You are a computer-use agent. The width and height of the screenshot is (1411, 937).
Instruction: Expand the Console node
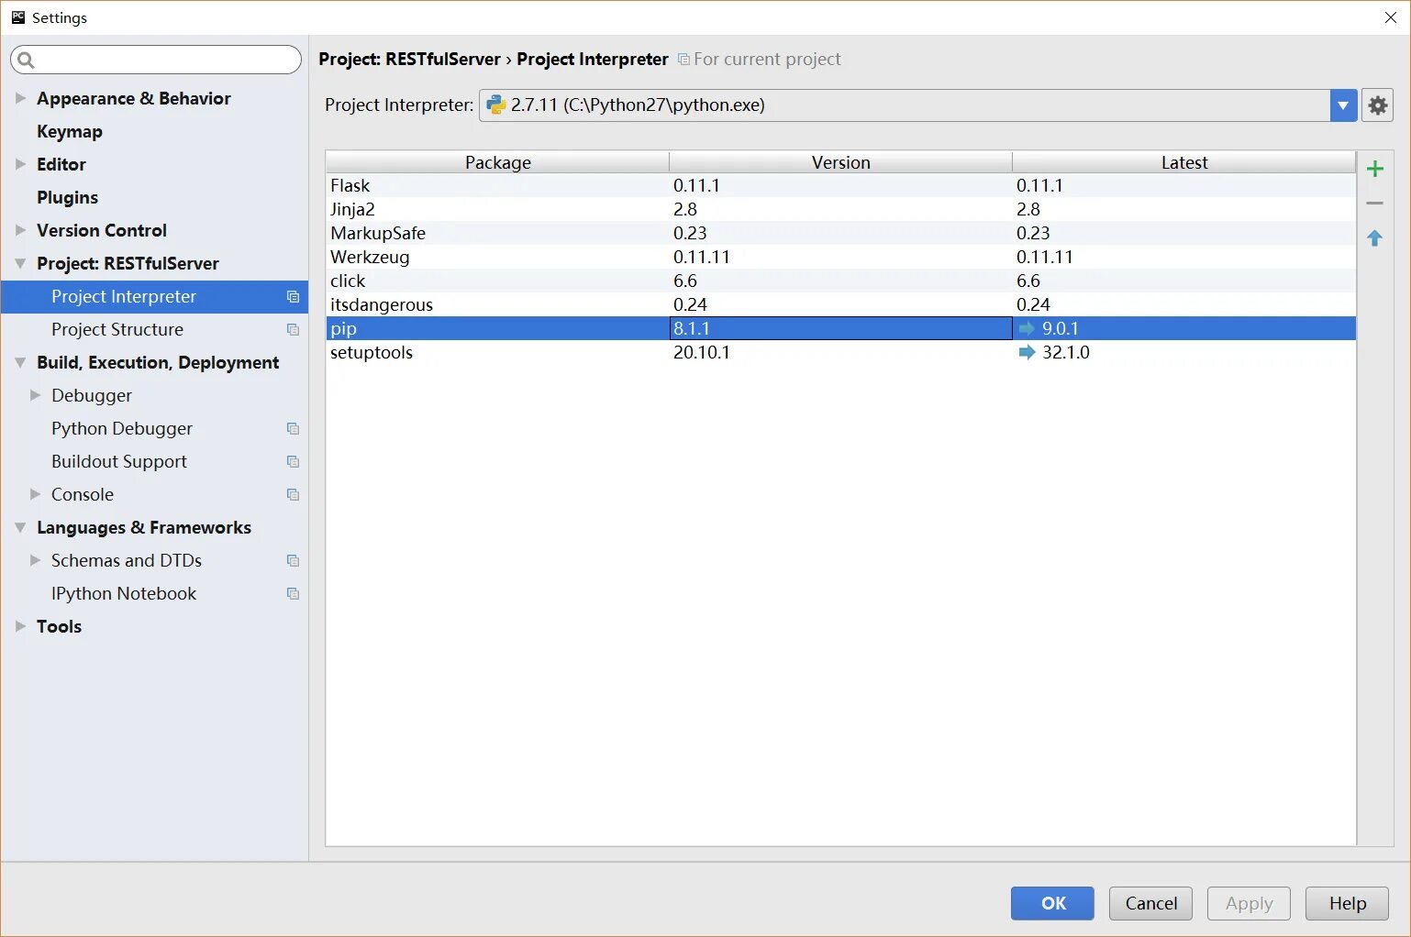coord(35,494)
